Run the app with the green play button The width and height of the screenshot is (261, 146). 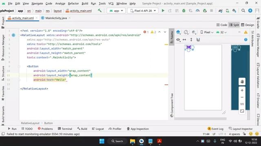point(163,11)
